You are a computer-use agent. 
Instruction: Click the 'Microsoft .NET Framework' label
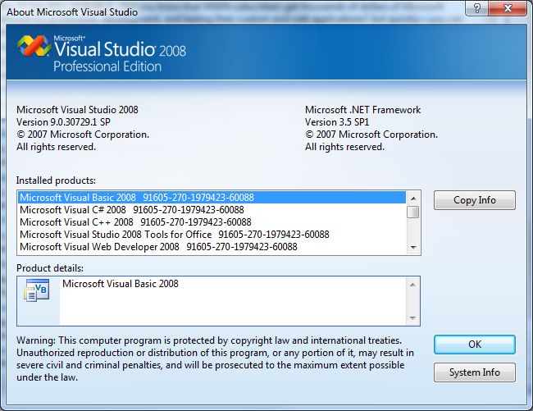362,110
